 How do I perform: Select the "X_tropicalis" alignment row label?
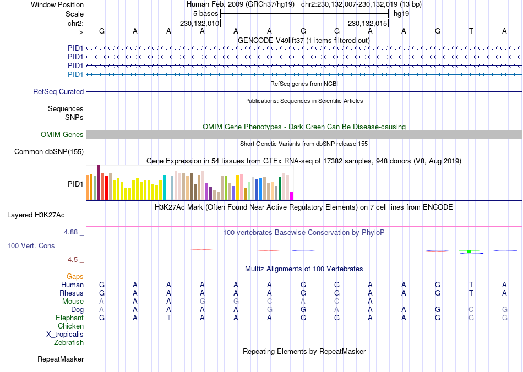(65, 335)
